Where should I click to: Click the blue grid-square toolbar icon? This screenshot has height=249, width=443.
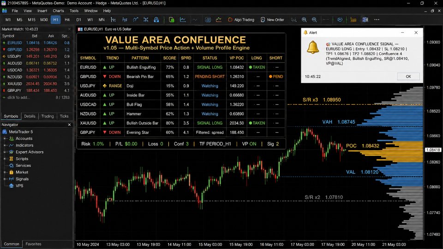[208, 20]
